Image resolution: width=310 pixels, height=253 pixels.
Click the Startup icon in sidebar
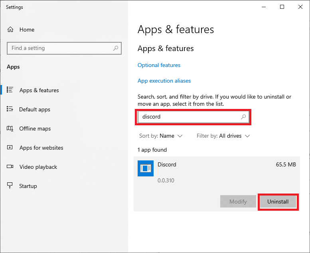click(x=10, y=186)
